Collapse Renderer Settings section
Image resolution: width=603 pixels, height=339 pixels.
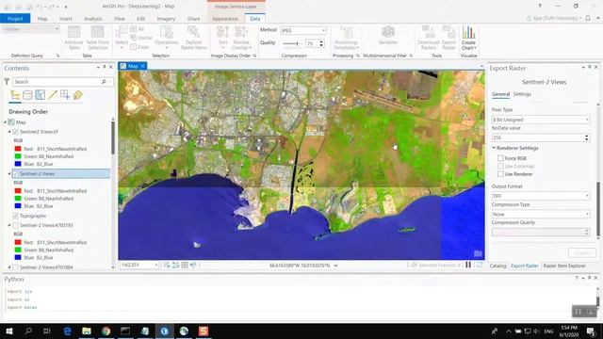(494, 148)
